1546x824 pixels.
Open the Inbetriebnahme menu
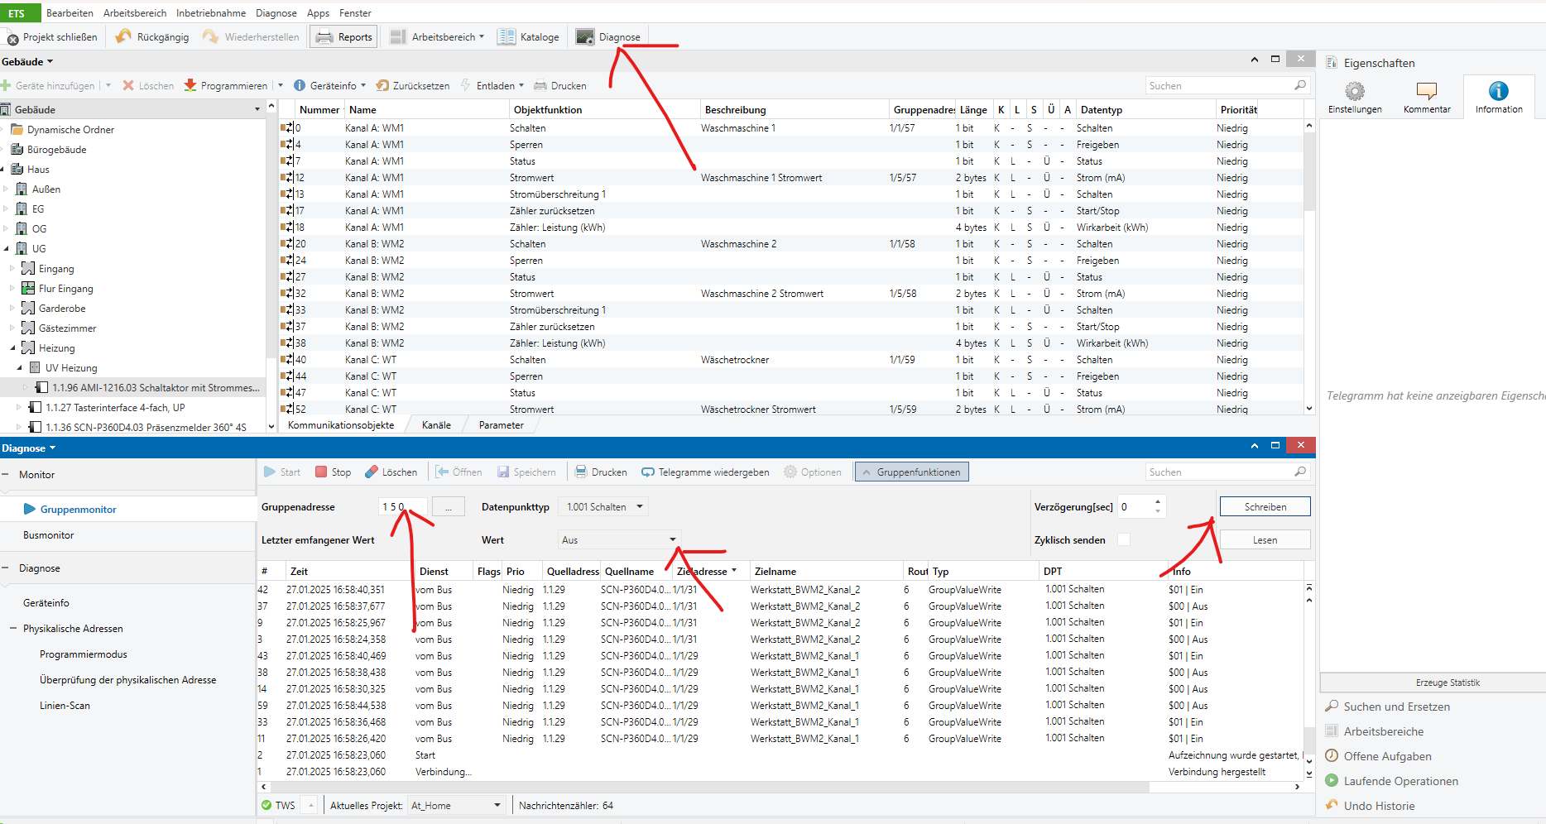point(210,13)
